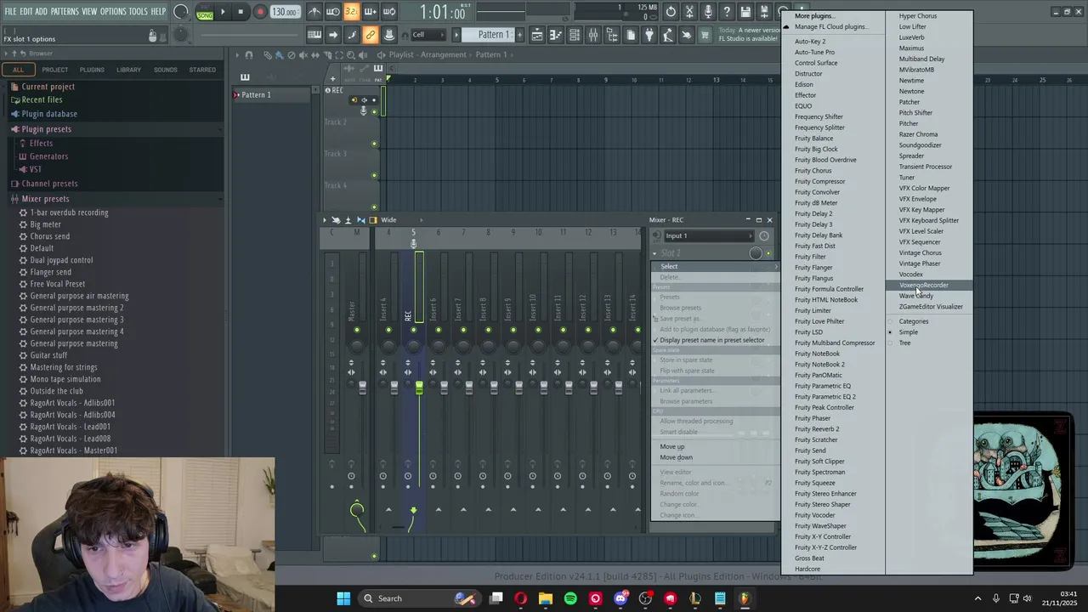The width and height of the screenshot is (1088, 612).
Task: Open the TOOLS menu
Action: coord(139,11)
